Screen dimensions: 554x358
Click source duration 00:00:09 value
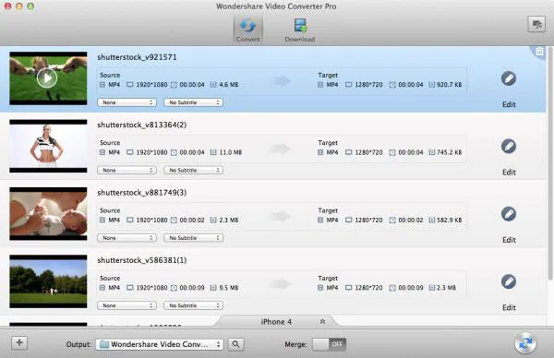[192, 288]
